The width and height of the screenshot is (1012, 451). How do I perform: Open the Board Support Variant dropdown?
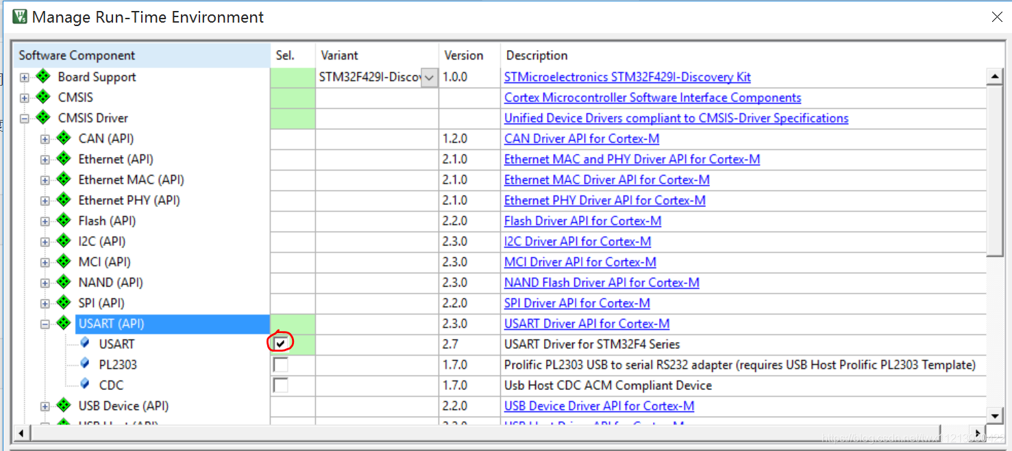pyautogui.click(x=429, y=77)
